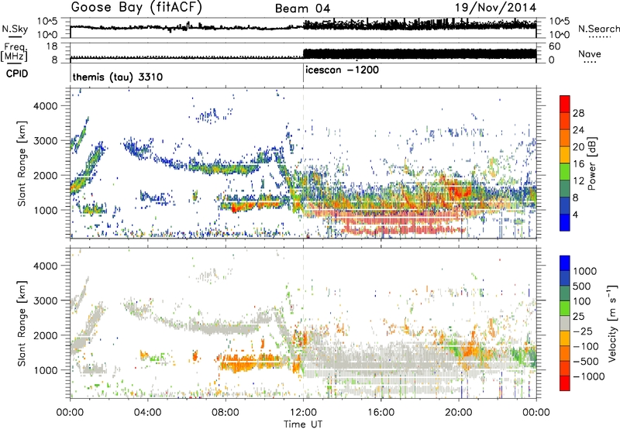
Task: Click the CPID row label
Action: point(17,74)
